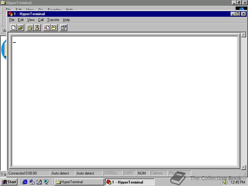
Task: Click inside the white terminal text area
Action: coord(125,101)
